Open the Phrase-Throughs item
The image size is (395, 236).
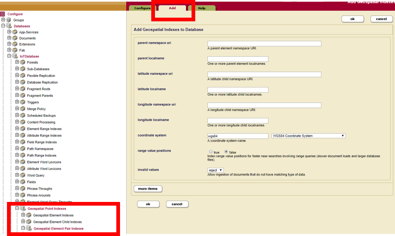[x=39, y=188]
